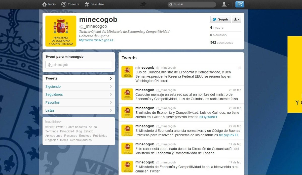This screenshot has width=302, height=175.
Task: Open the bit.ly/yunvTX desahucios link
Action: pos(228,135)
